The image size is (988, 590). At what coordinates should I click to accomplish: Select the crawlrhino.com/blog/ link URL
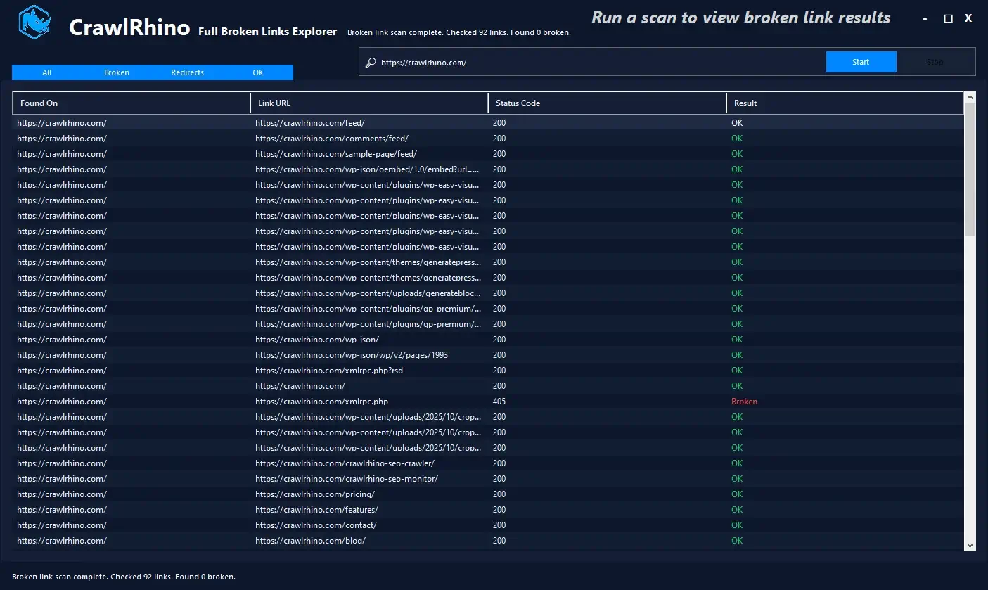310,541
